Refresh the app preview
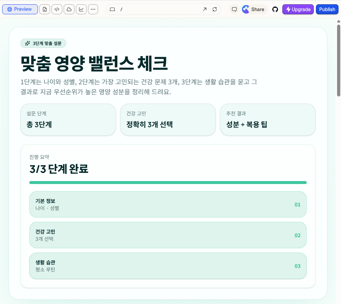This screenshot has width=341, height=304. coord(214,10)
